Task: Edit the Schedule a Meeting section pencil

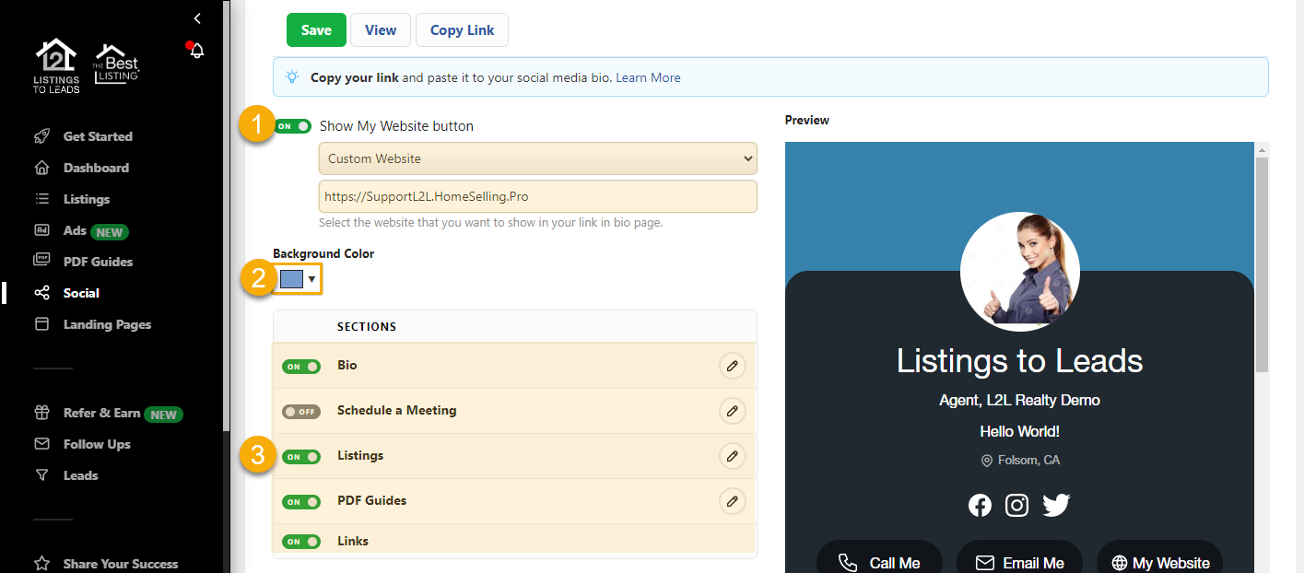Action: point(732,411)
